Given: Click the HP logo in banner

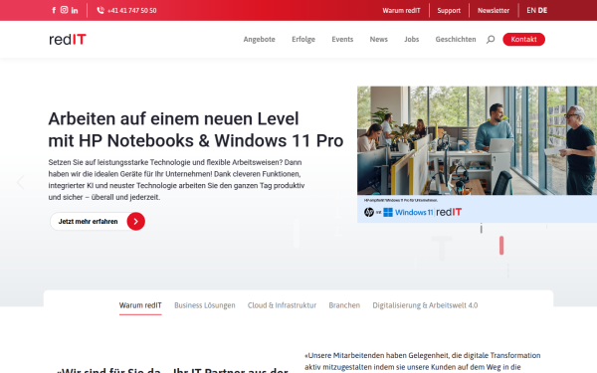Looking at the screenshot, I should (368, 213).
